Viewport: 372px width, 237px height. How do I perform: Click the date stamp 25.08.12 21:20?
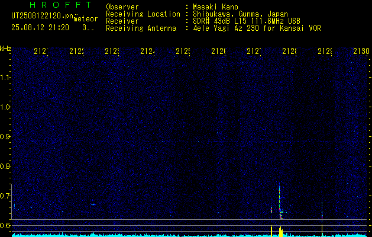coord(40,28)
